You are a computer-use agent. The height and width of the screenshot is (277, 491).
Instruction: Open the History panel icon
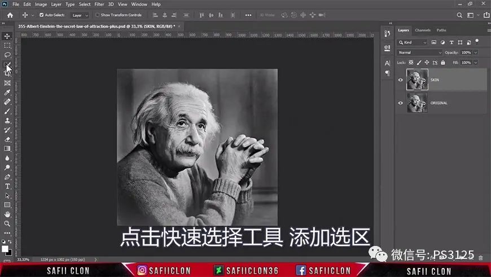point(387,34)
